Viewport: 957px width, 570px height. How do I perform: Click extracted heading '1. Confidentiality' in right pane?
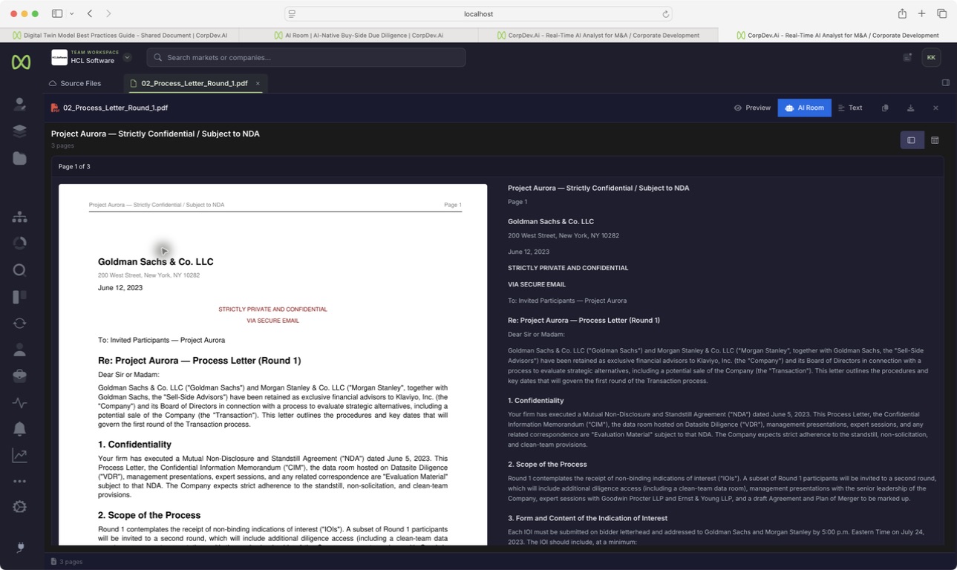tap(536, 401)
